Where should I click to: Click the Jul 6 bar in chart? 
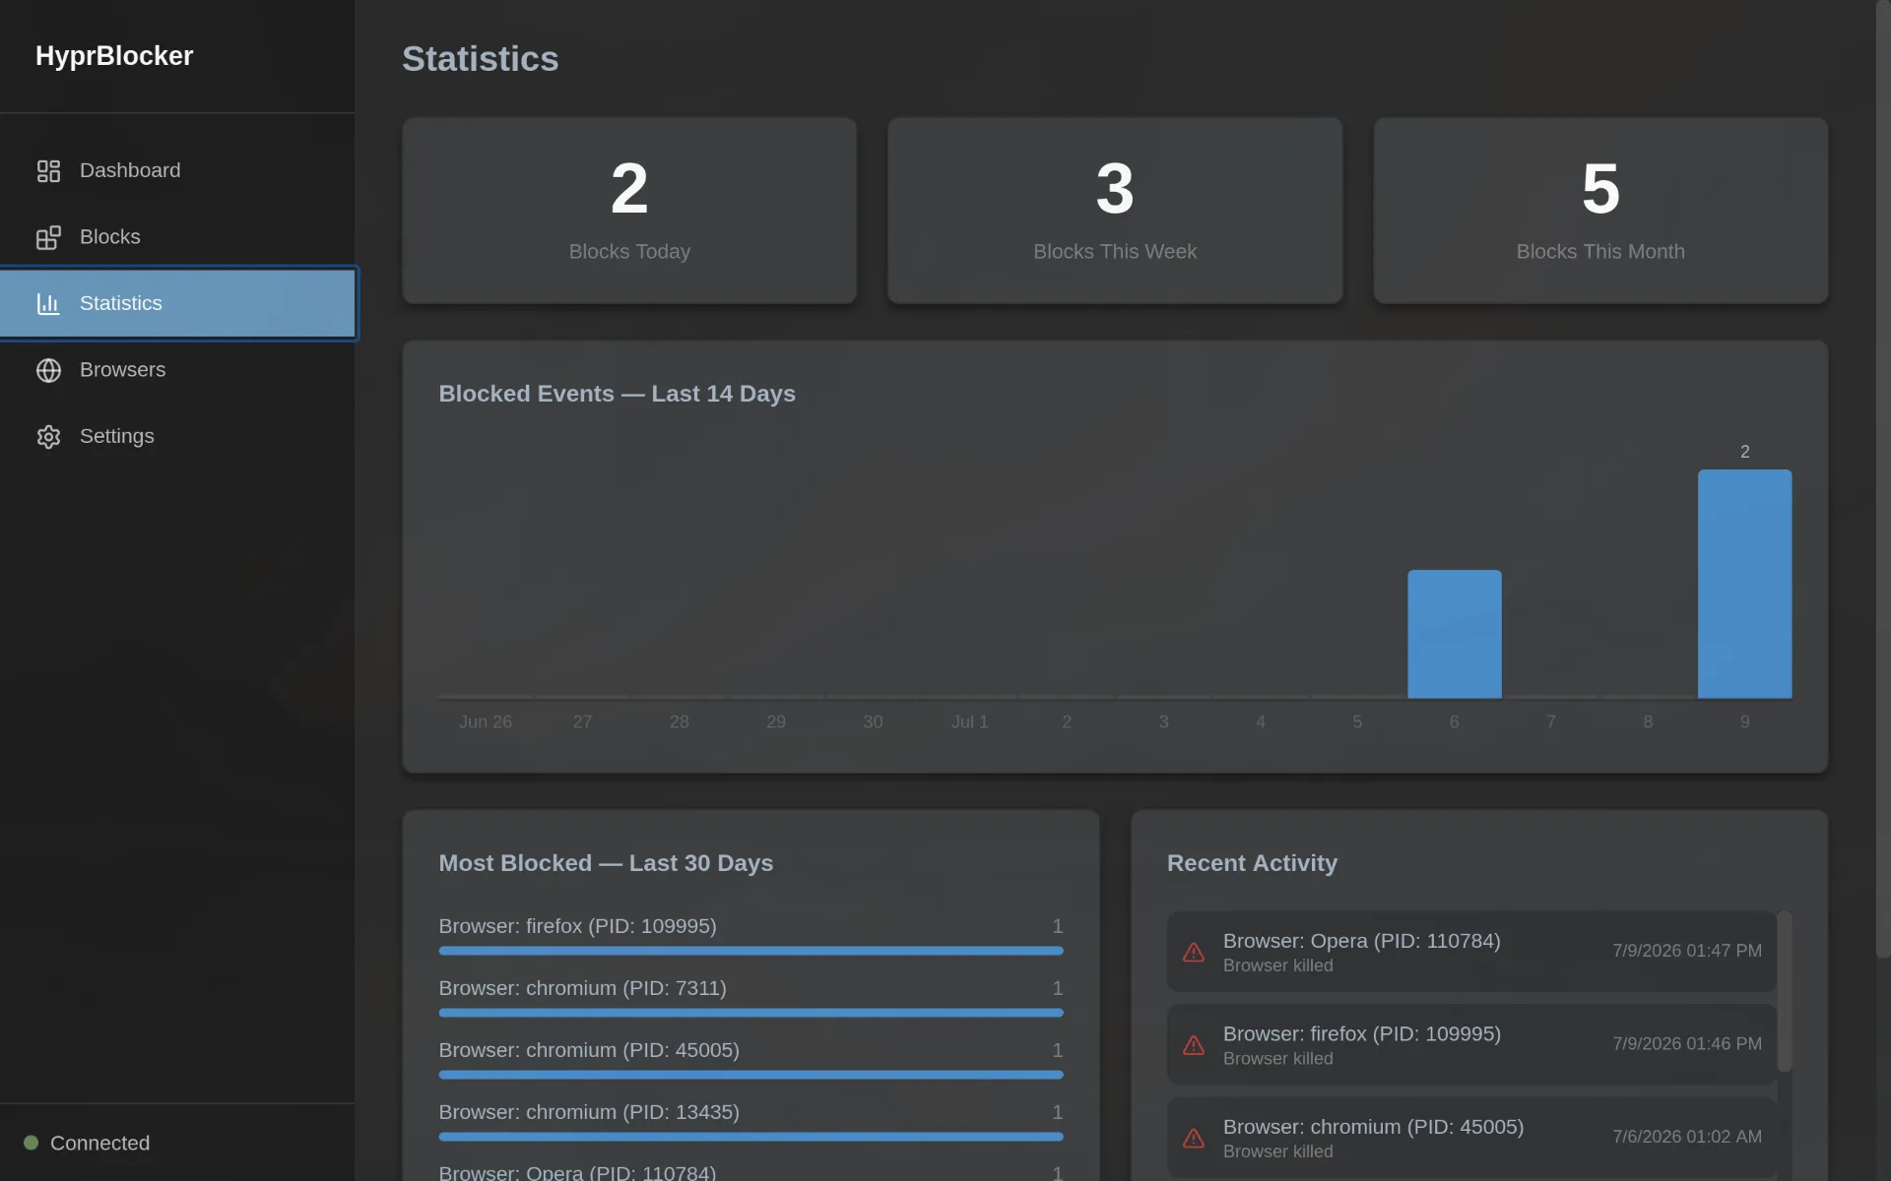1455,634
